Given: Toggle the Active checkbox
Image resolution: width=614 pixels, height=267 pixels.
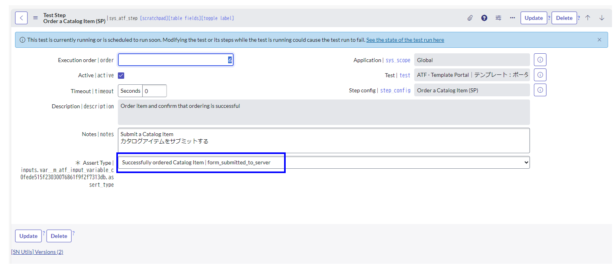Looking at the screenshot, I should 122,75.
